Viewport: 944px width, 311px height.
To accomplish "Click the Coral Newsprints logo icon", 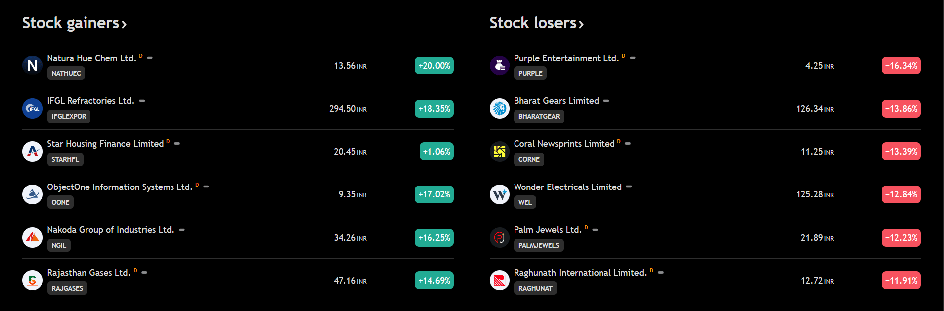I will click(x=499, y=151).
